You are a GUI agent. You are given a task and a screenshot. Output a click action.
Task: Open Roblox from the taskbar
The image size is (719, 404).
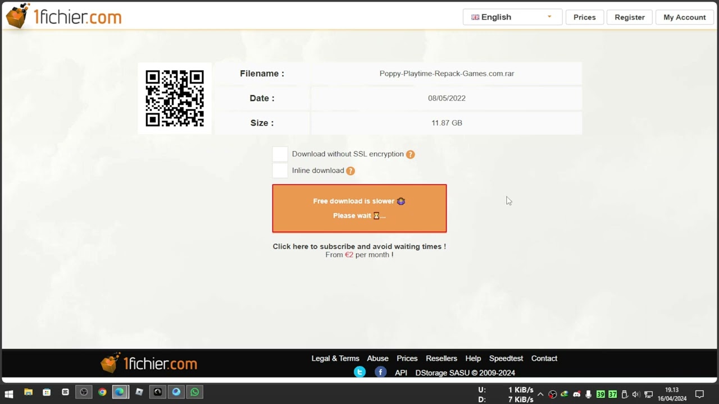coord(139,392)
